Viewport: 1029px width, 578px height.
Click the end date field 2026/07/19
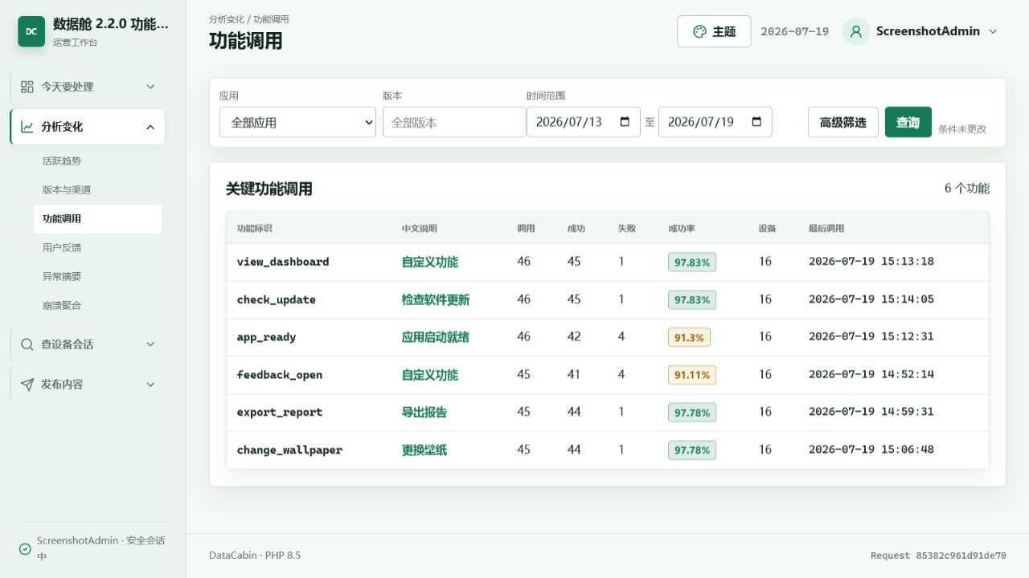click(715, 122)
